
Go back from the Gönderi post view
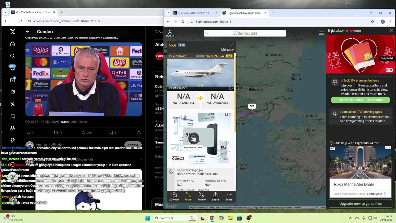point(28,31)
